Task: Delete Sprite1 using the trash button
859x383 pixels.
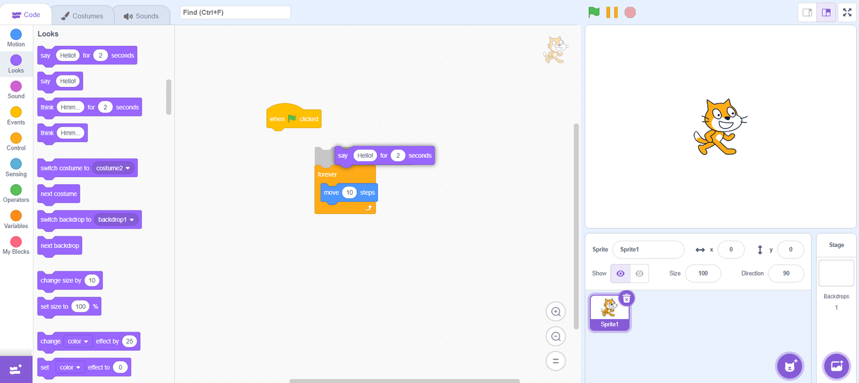Action: pyautogui.click(x=626, y=297)
